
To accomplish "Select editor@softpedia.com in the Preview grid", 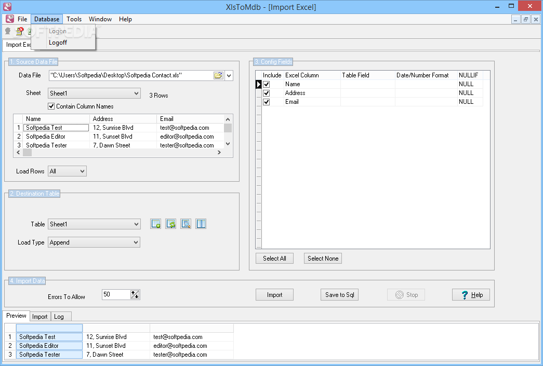I will click(x=192, y=346).
